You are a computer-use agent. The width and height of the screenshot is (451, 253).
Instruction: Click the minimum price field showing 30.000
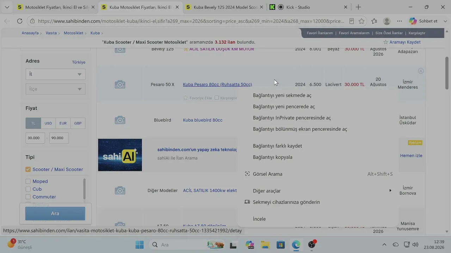[x=35, y=138]
